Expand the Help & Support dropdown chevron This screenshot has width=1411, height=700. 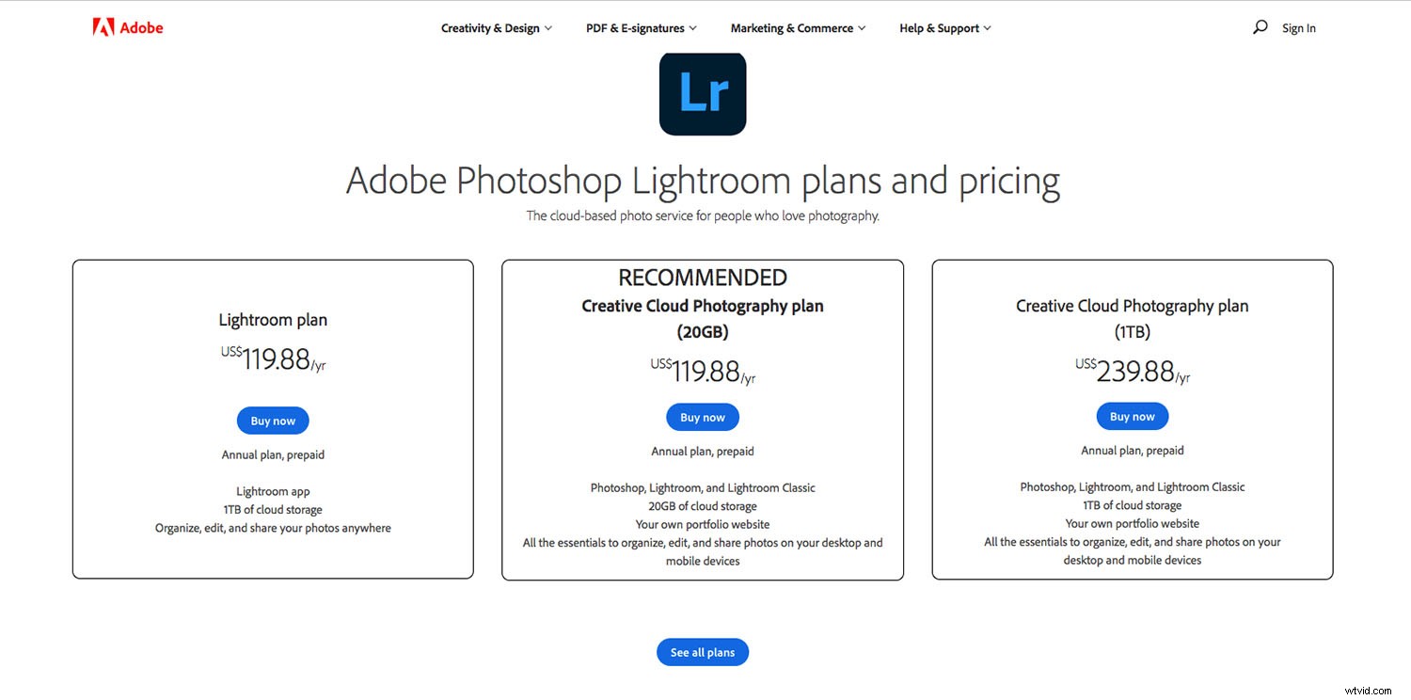(x=986, y=28)
